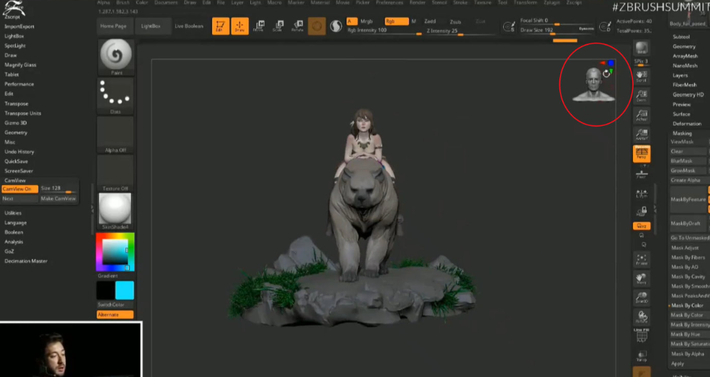Viewport: 710px width, 377px height.
Task: Expand the Subtool sub-palette
Action: [681, 37]
